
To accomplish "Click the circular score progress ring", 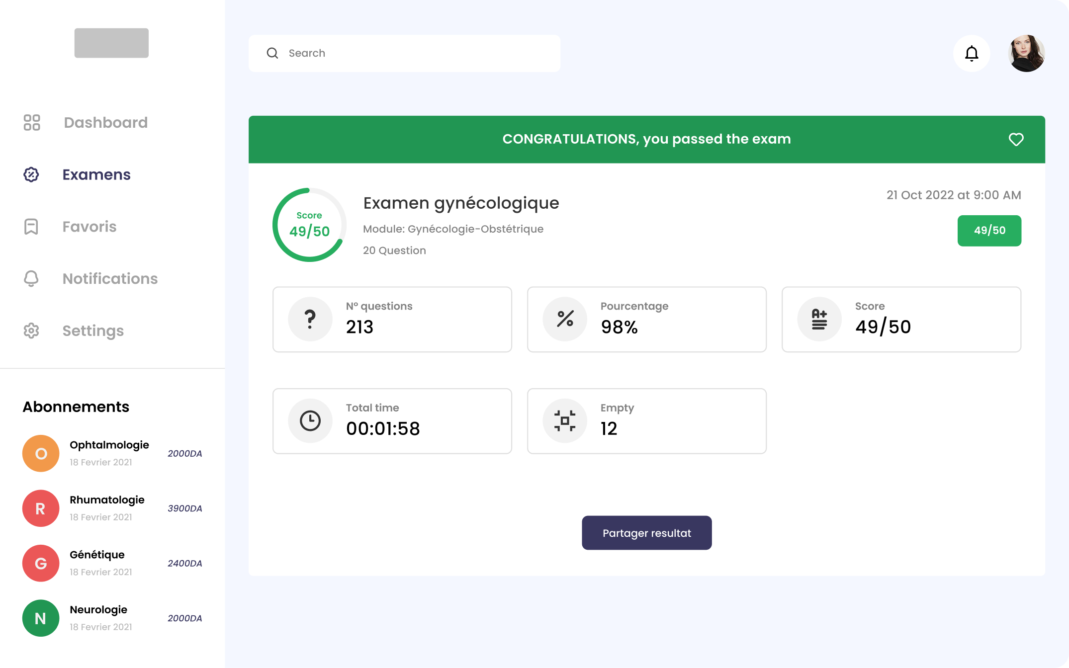I will tap(309, 225).
